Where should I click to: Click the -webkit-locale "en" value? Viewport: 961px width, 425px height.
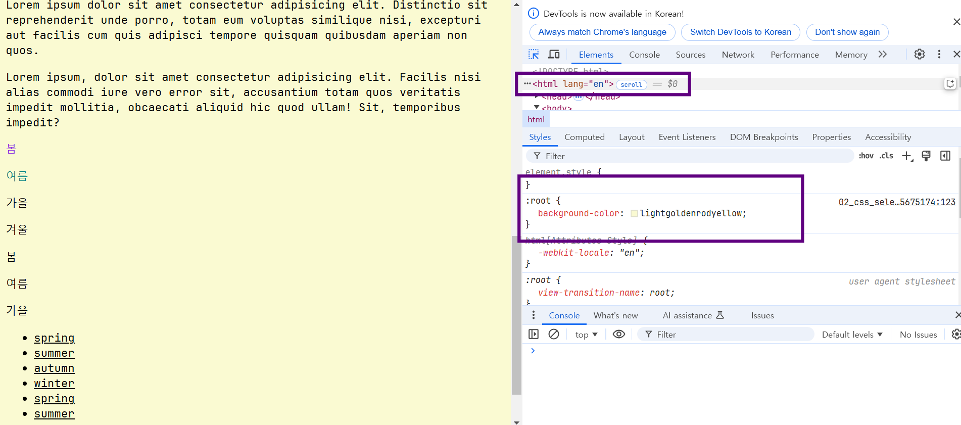(629, 253)
